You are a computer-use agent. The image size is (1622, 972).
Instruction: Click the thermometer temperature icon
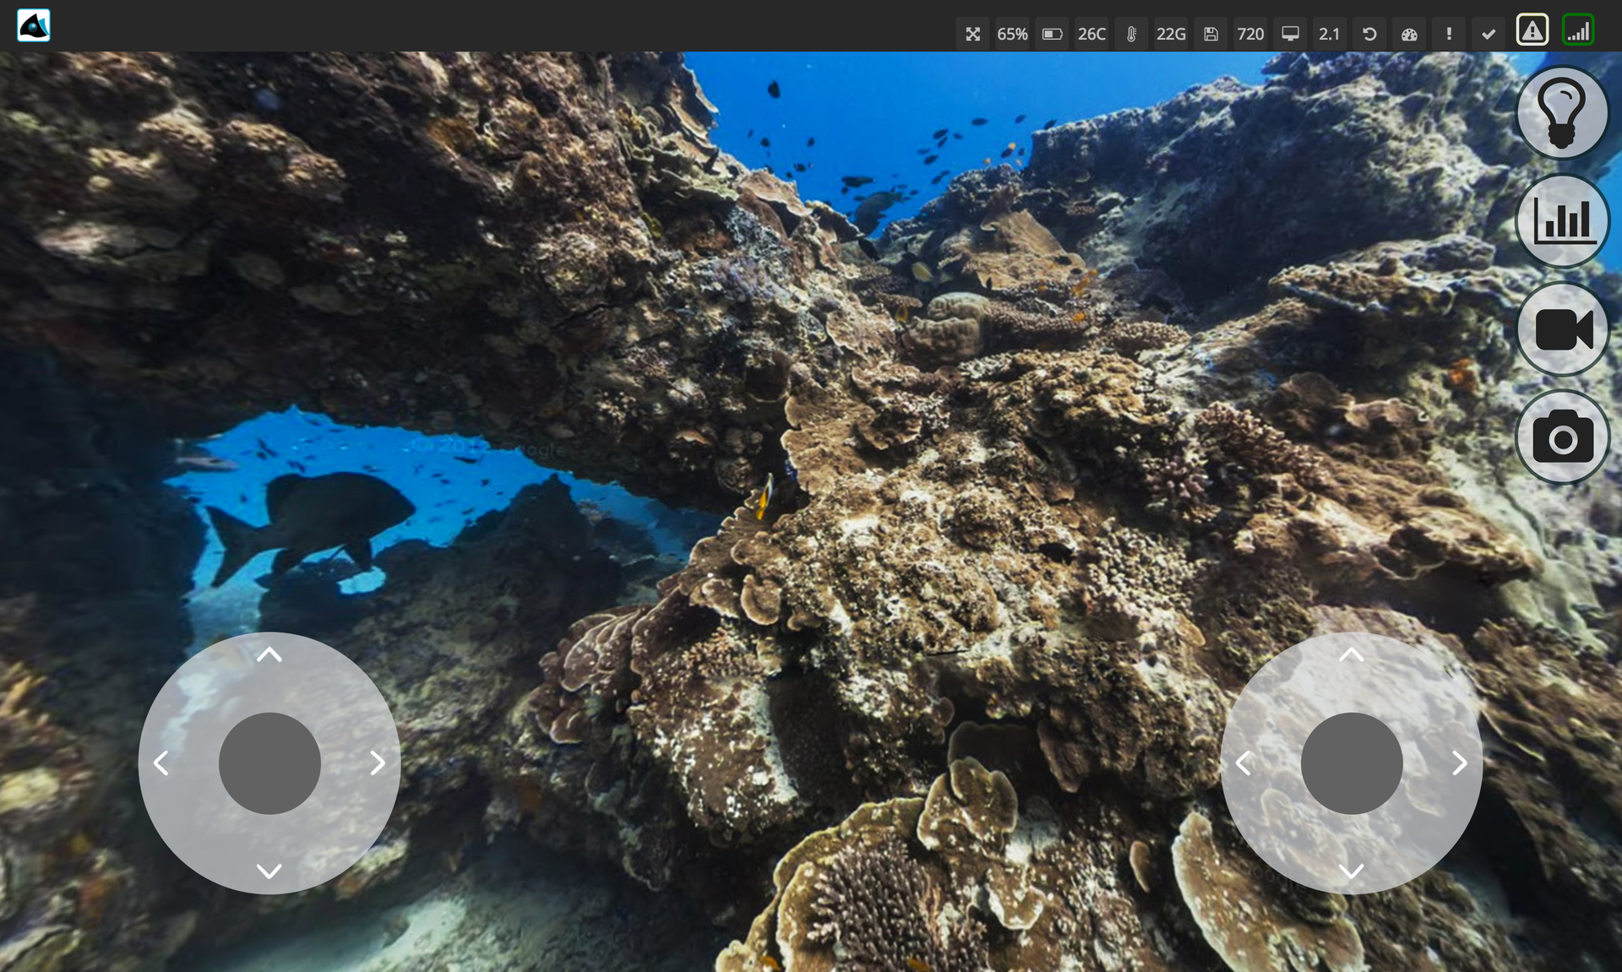tap(1131, 34)
